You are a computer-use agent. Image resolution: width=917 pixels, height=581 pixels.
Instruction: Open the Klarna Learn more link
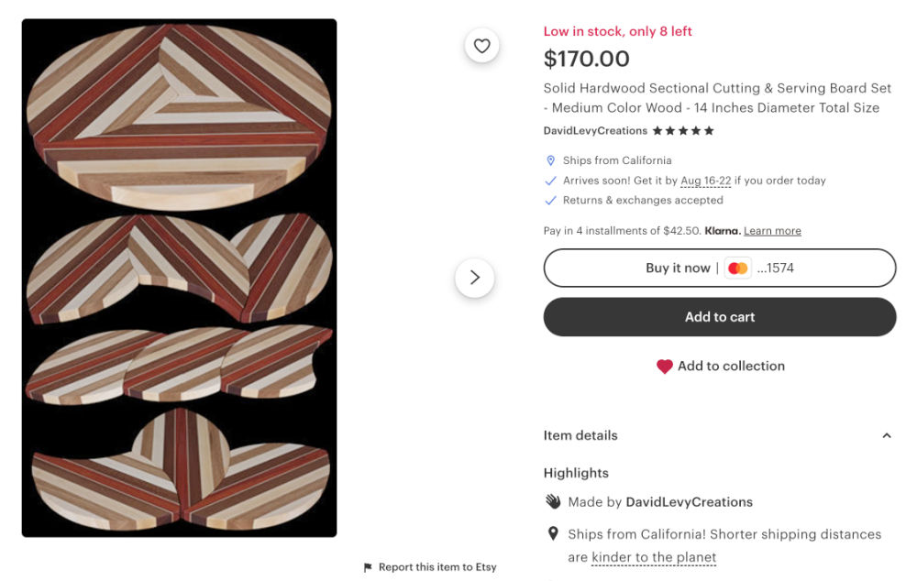[772, 231]
